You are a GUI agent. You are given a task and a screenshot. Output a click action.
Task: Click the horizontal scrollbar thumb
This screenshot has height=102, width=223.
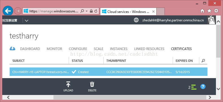coord(130,97)
